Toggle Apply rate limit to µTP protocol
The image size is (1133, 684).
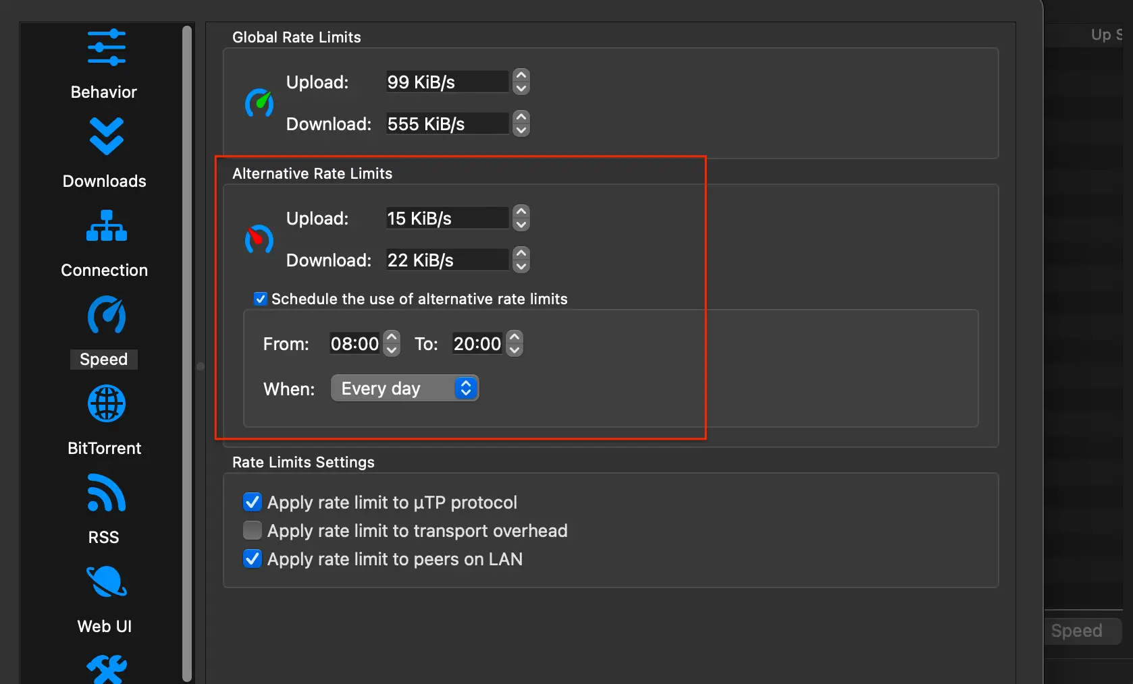pos(253,502)
